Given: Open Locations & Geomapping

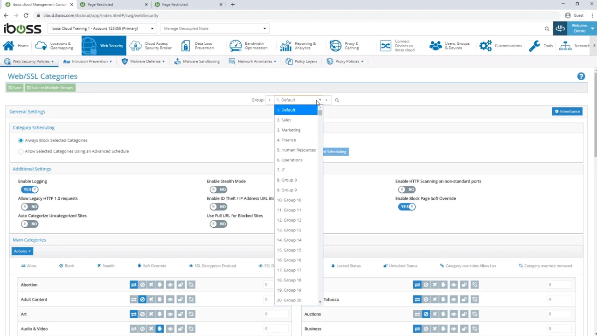Looking at the screenshot, I should (x=54, y=46).
